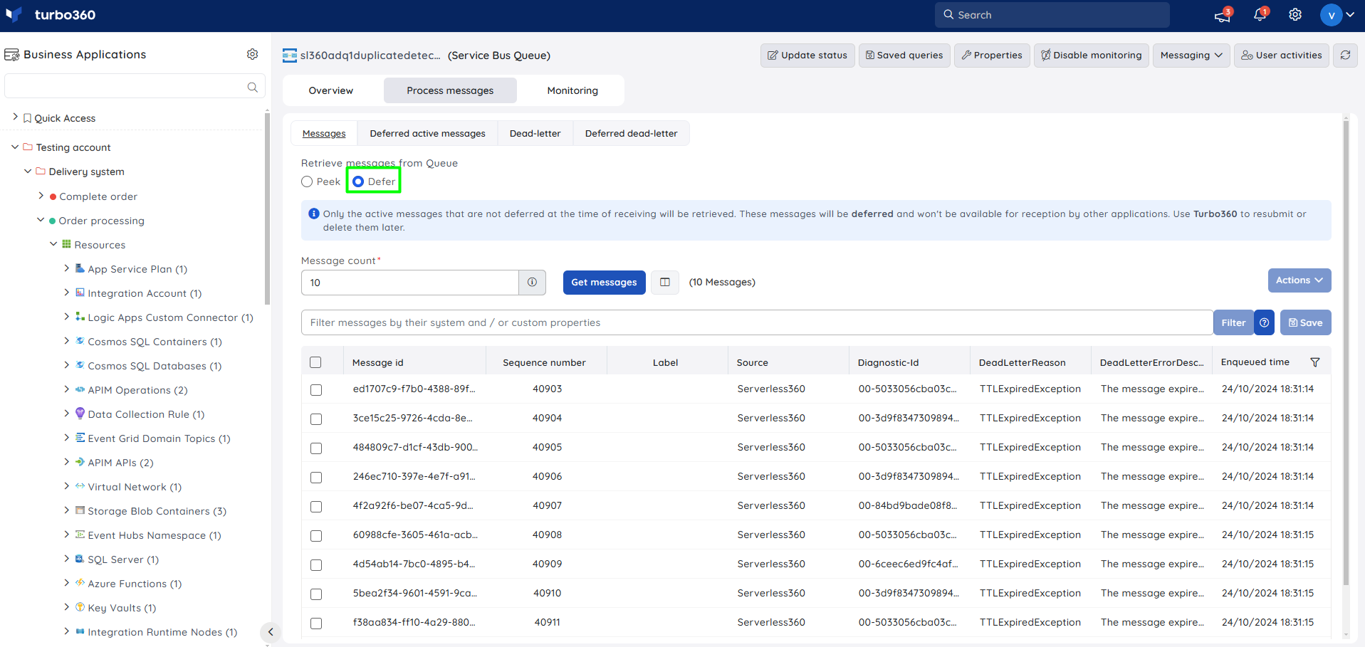Click the message count info icon
Image resolution: width=1365 pixels, height=647 pixels.
point(532,283)
